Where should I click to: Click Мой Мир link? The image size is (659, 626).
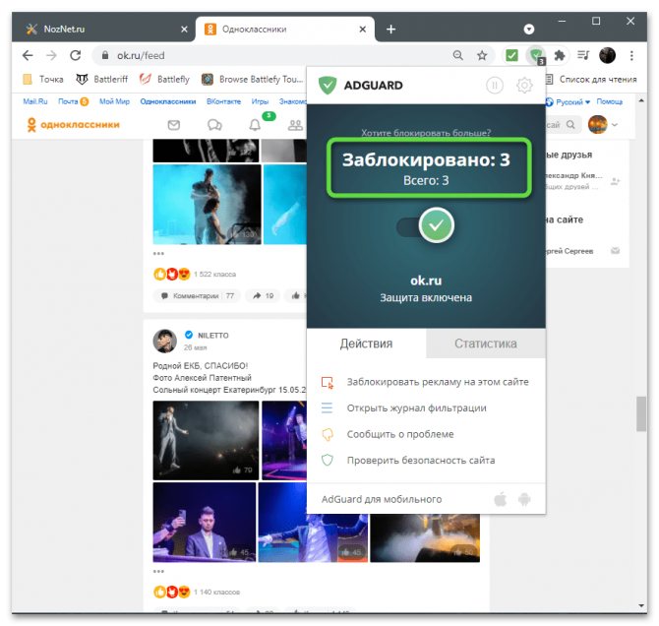tap(114, 101)
